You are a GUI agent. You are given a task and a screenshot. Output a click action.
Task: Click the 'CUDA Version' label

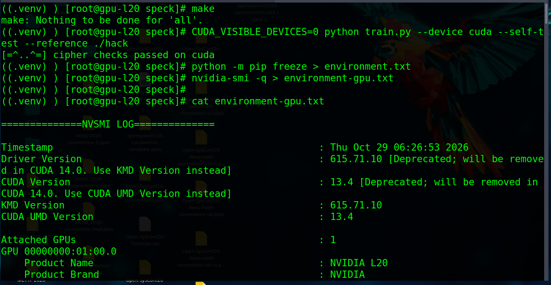click(x=36, y=182)
